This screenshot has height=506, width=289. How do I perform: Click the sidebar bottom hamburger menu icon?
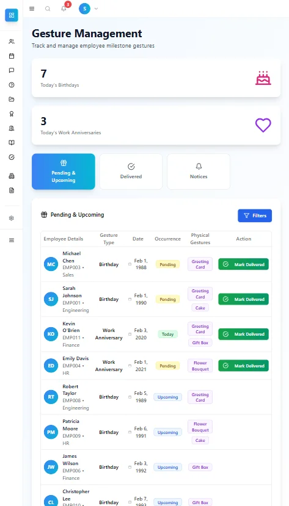tap(11, 240)
